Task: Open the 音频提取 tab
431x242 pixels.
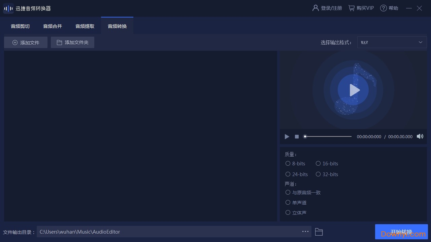Action: click(85, 26)
